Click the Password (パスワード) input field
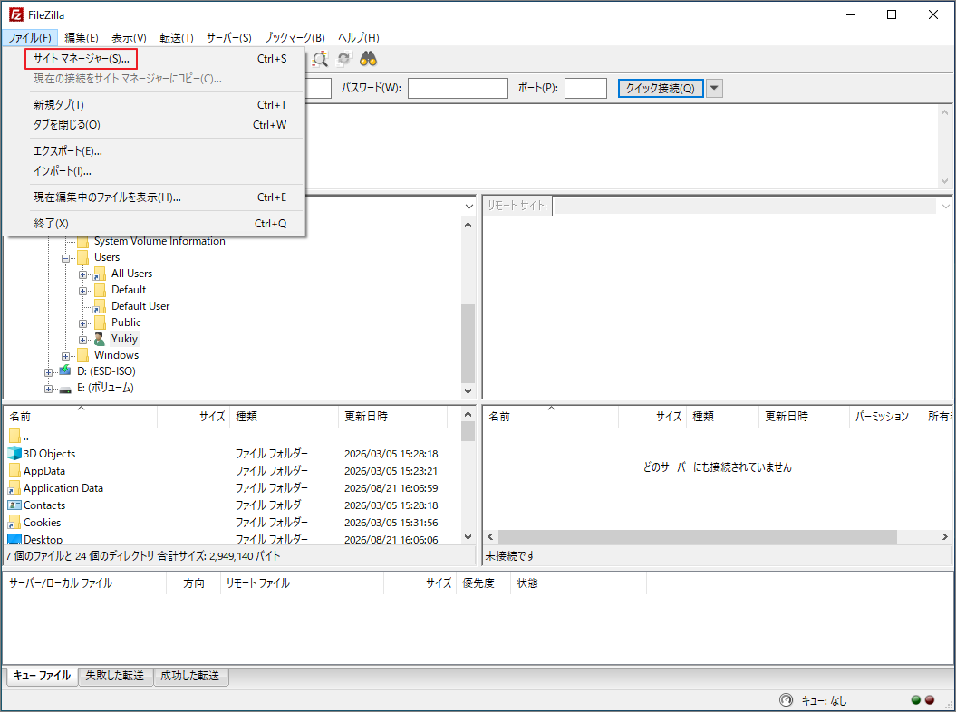 458,89
